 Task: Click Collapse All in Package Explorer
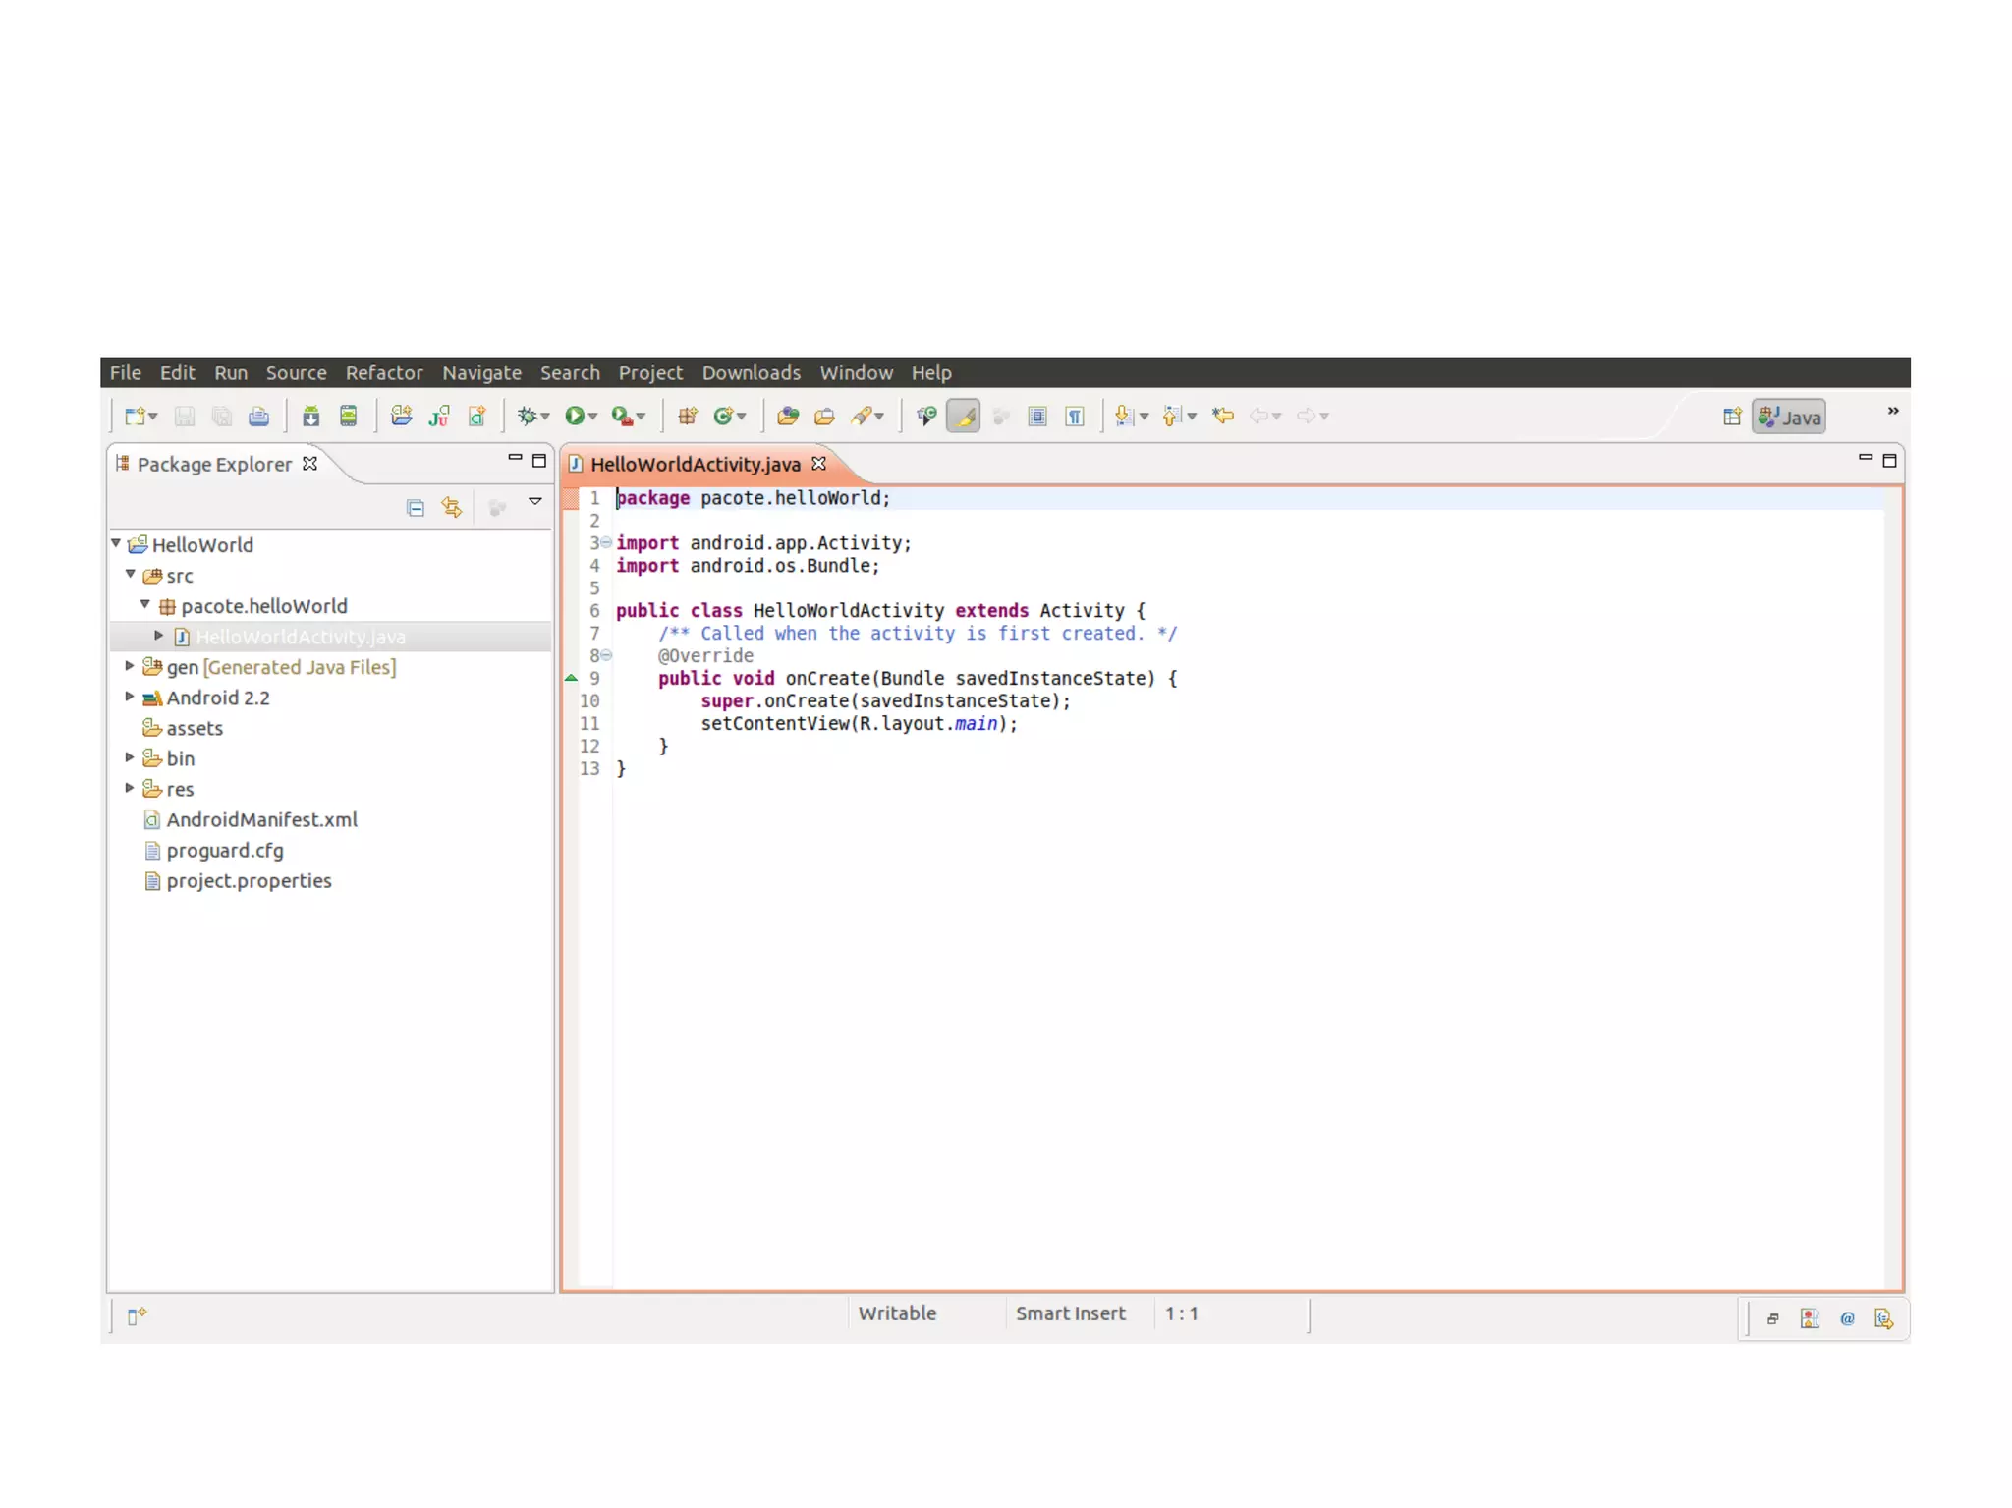point(415,507)
